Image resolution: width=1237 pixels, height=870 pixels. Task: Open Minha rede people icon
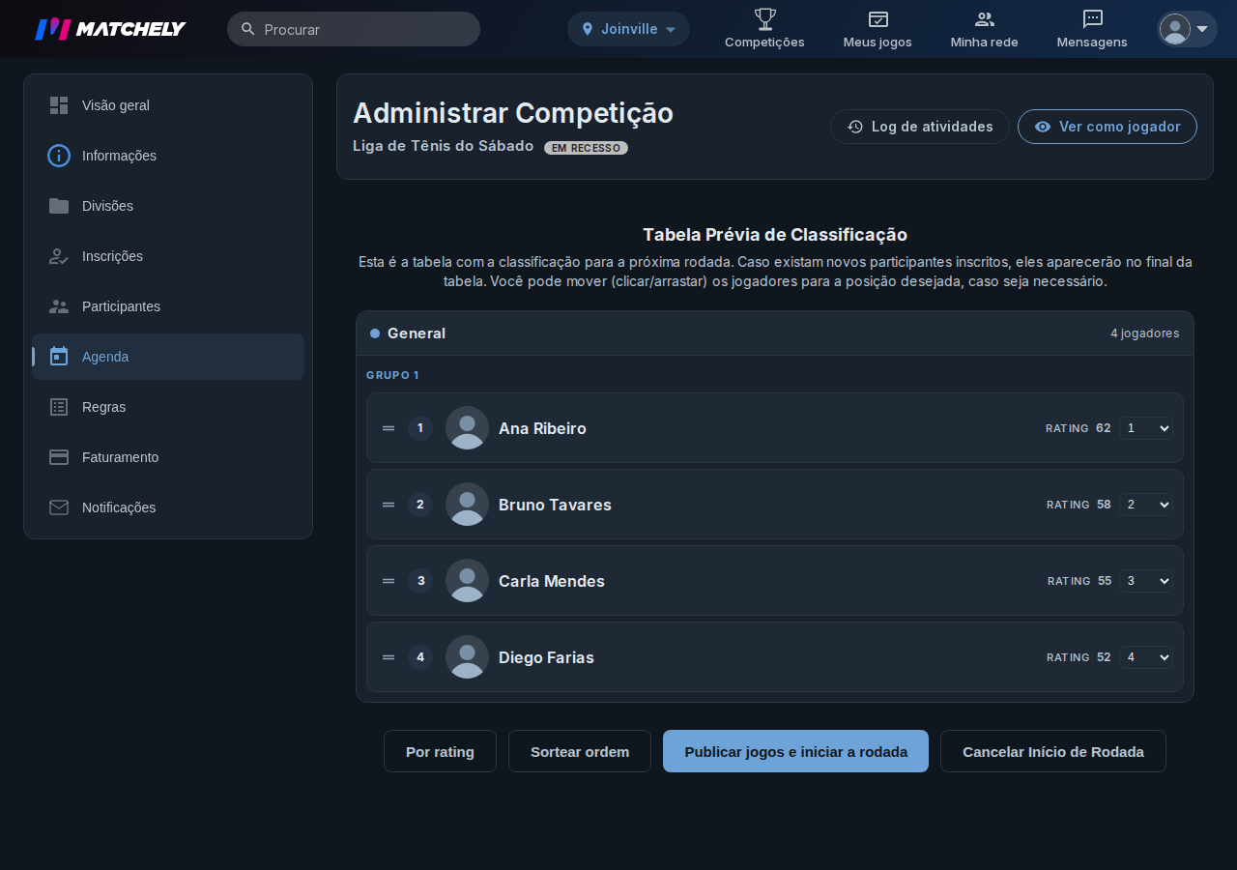(984, 18)
